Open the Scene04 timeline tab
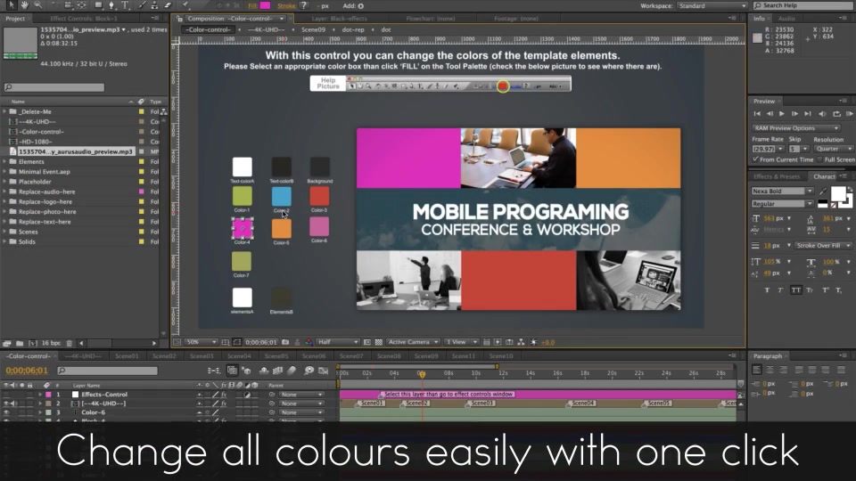This screenshot has height=481, width=856. (x=239, y=356)
